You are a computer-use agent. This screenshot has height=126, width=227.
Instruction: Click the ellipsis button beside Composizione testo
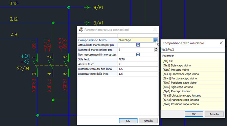pyautogui.click(x=156, y=40)
